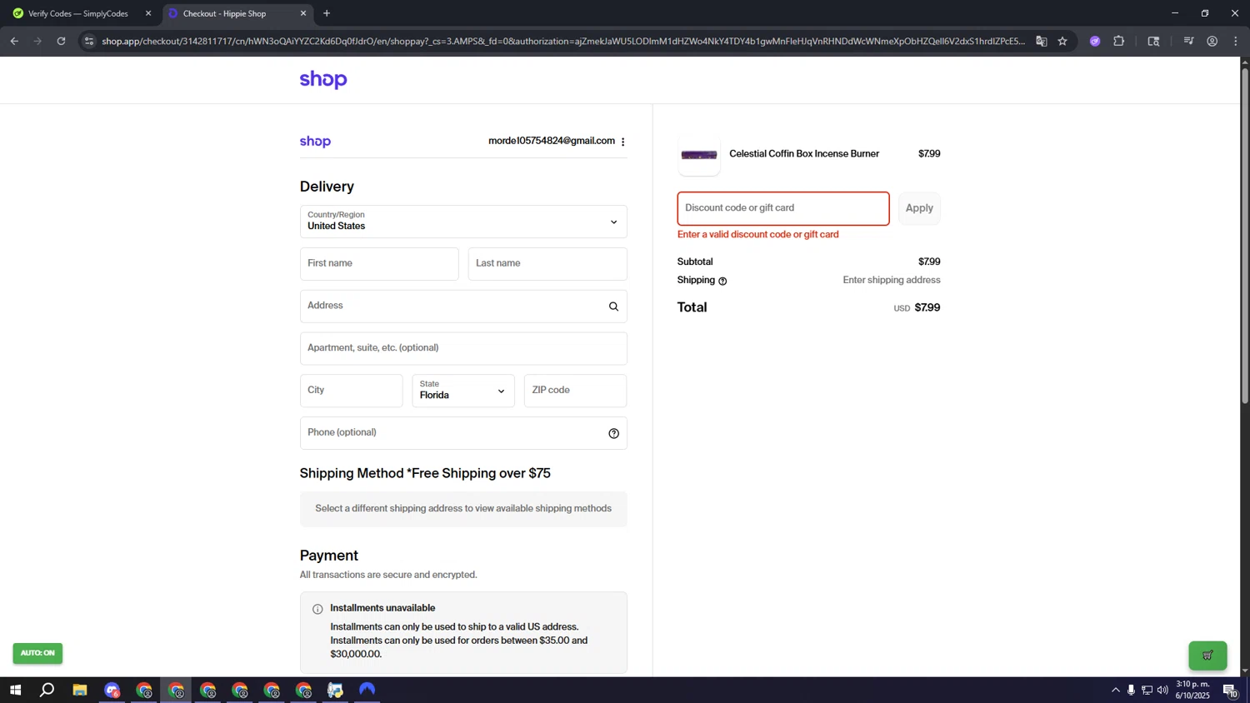Open File Explorer from the taskbar
This screenshot has height=703, width=1250.
pyautogui.click(x=80, y=690)
